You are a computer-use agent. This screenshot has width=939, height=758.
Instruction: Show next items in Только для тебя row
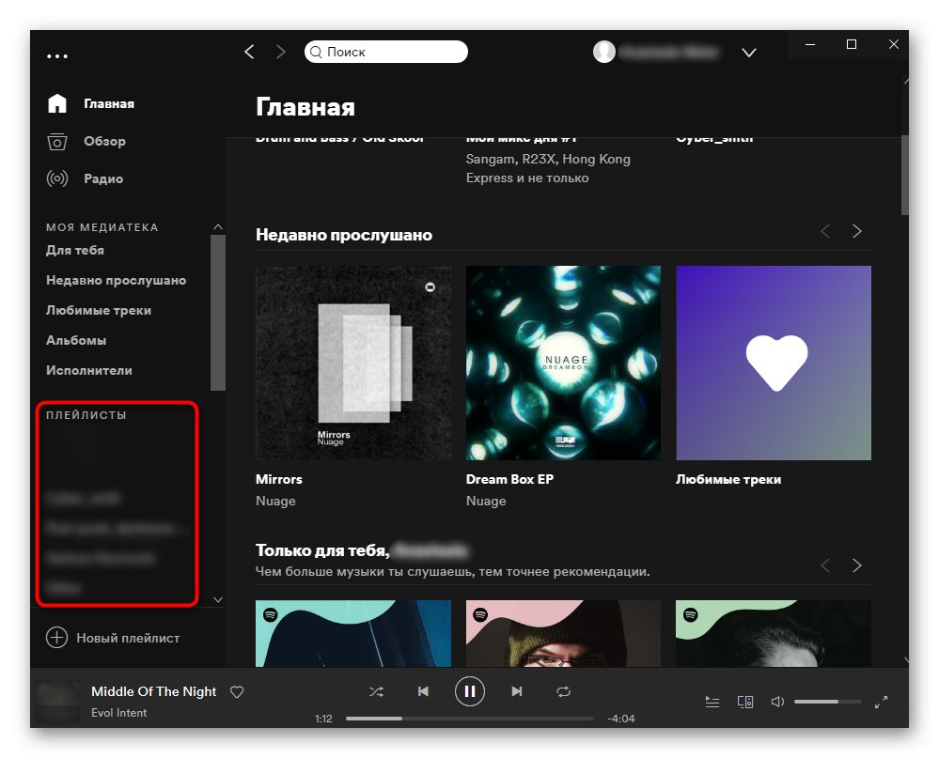pos(857,565)
